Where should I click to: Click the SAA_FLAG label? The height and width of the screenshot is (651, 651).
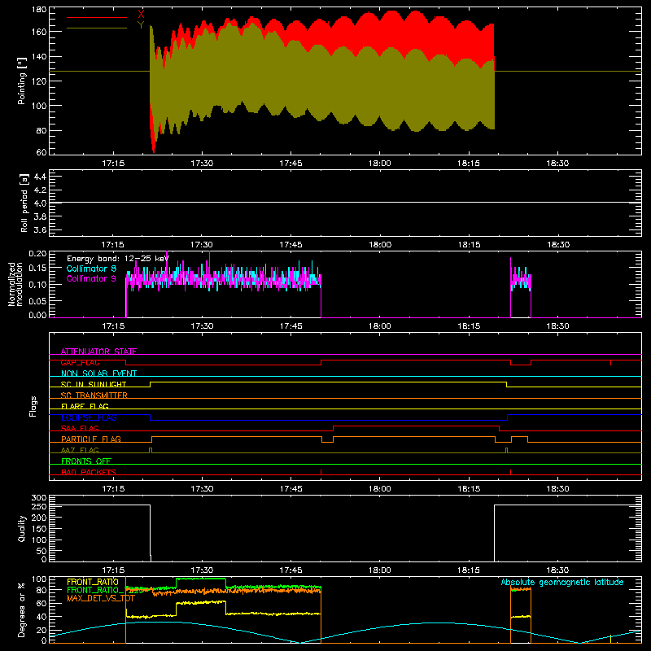tap(80, 428)
